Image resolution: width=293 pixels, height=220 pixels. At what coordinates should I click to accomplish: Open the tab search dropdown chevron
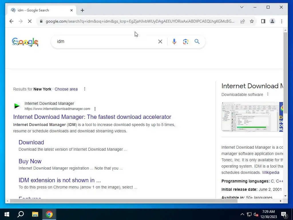[x=242, y=7]
